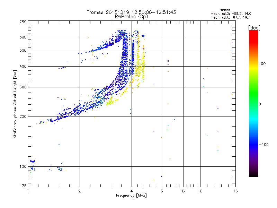Click the x-axis tick label '6'
This screenshot has height=208, width=277.
[x=162, y=191]
